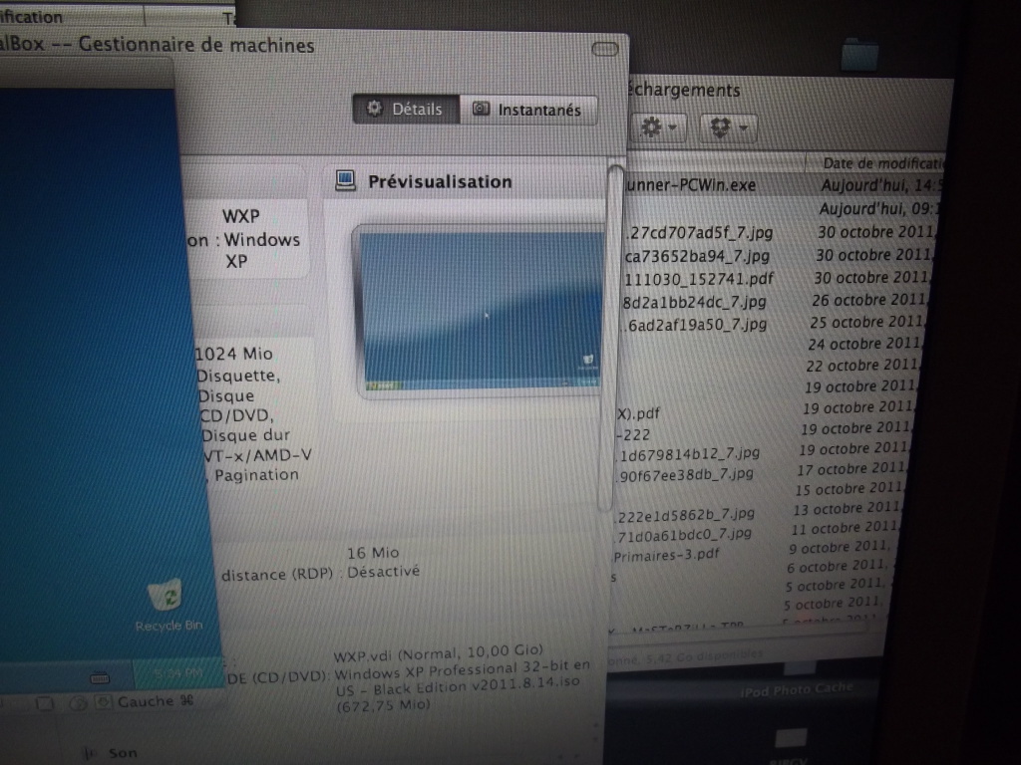Click the date 22 octobre 2011
Screen dimensions: 1021x765
[x=862, y=365]
